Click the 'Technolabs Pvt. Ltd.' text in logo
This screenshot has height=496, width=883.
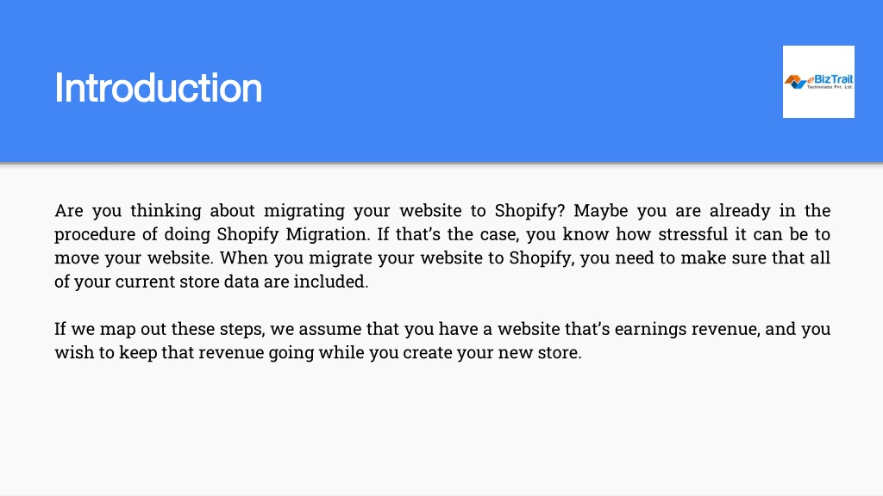(x=830, y=87)
